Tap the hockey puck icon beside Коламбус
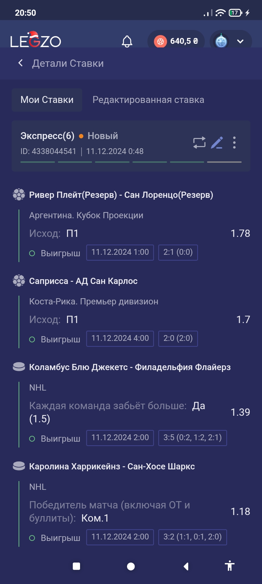 pyautogui.click(x=19, y=367)
